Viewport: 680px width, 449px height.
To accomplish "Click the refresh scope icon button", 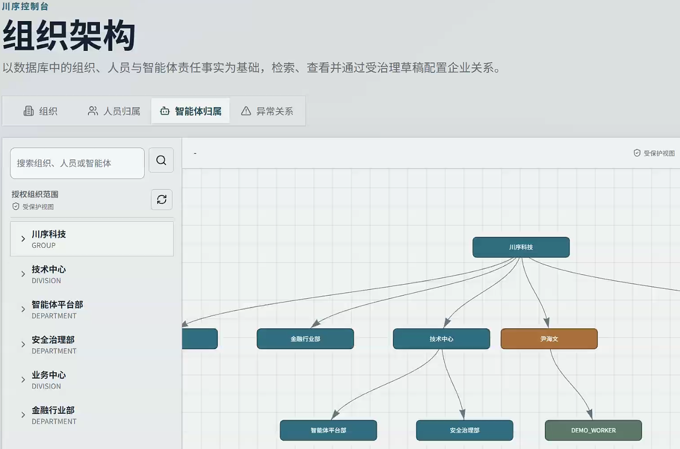I will pyautogui.click(x=161, y=200).
